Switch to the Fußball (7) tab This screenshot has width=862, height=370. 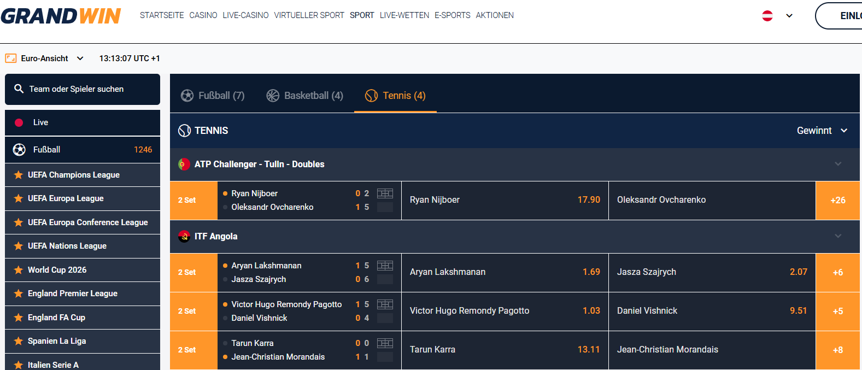click(x=213, y=96)
